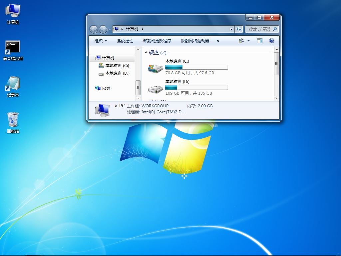Focus the 搜索 计算机 search box
This screenshot has height=256, width=341.
[x=262, y=29]
